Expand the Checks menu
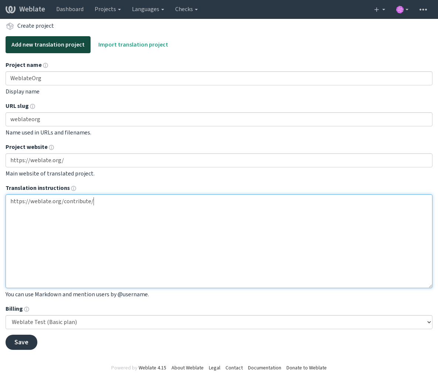 pos(186,9)
